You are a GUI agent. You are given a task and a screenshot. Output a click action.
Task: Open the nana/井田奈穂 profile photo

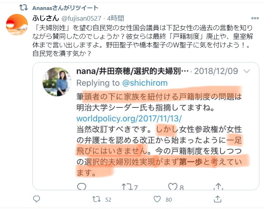tap(57, 82)
